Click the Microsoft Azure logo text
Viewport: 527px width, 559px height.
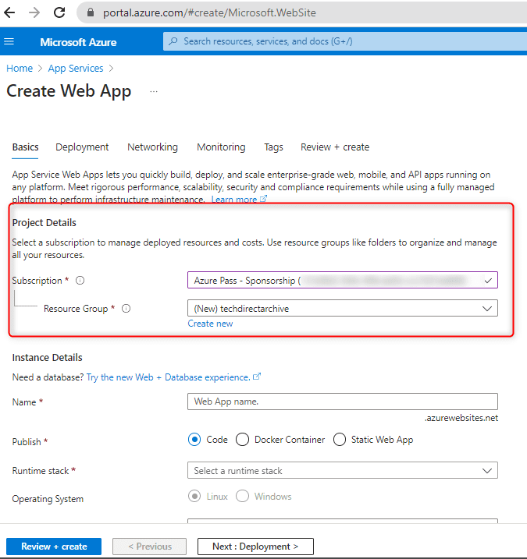[x=78, y=42]
